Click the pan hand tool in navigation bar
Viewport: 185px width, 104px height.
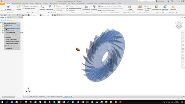pyautogui.click(x=183, y=38)
